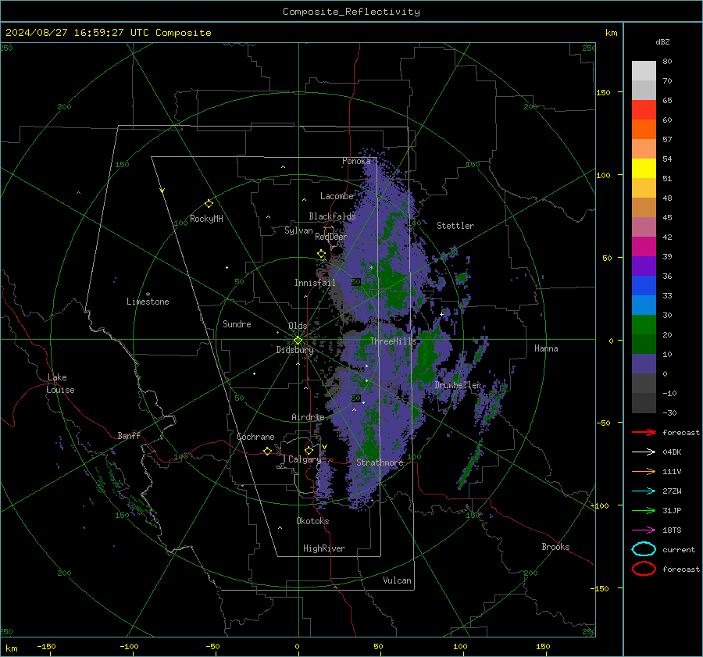
Task: Click the cyan current ellipse in legend
Action: pyautogui.click(x=644, y=549)
